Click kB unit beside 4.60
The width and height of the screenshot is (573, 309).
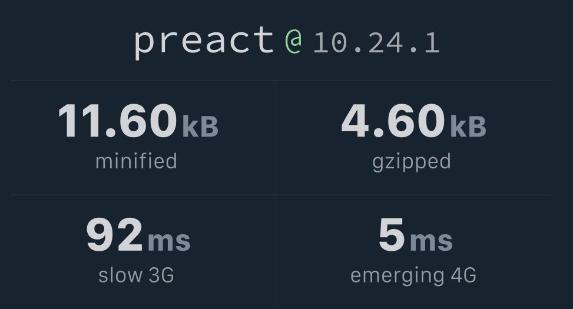coord(468,126)
